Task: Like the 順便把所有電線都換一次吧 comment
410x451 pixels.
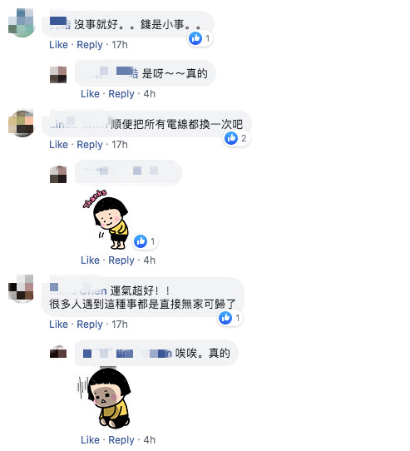Action: coord(59,145)
